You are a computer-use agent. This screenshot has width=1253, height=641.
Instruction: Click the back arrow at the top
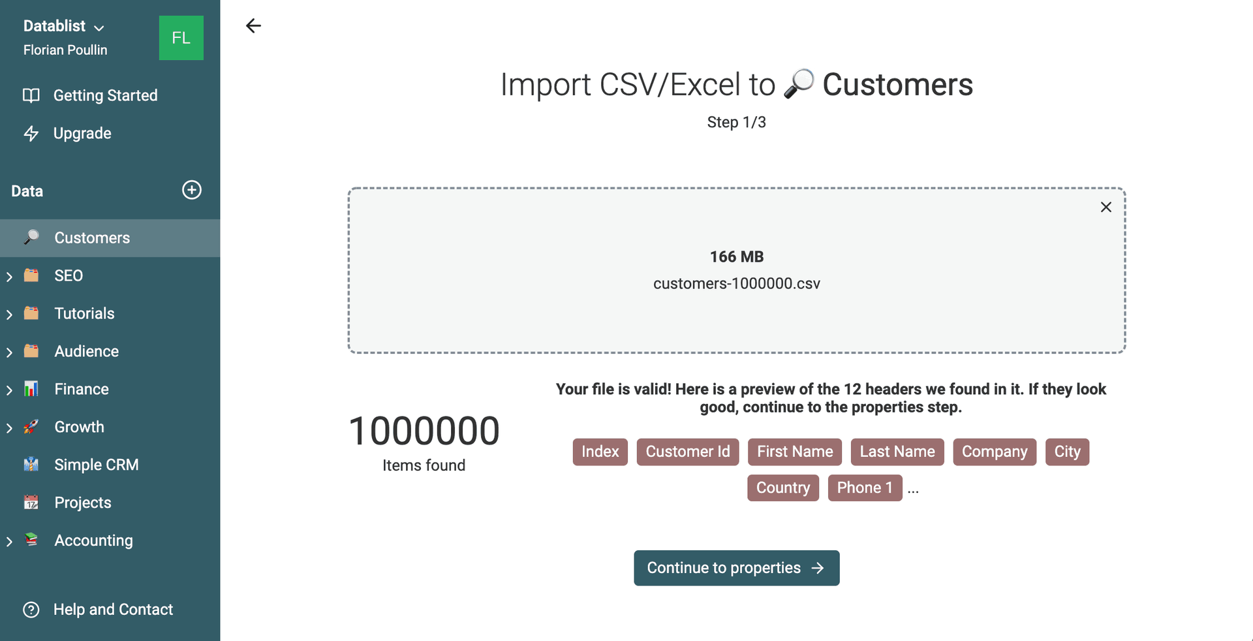pyautogui.click(x=253, y=25)
